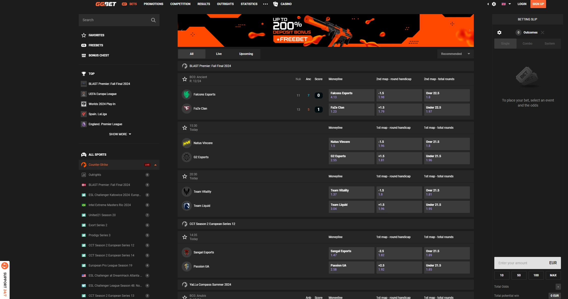This screenshot has width=568, height=299.
Task: Click the Sign Up button
Action: click(x=538, y=4)
